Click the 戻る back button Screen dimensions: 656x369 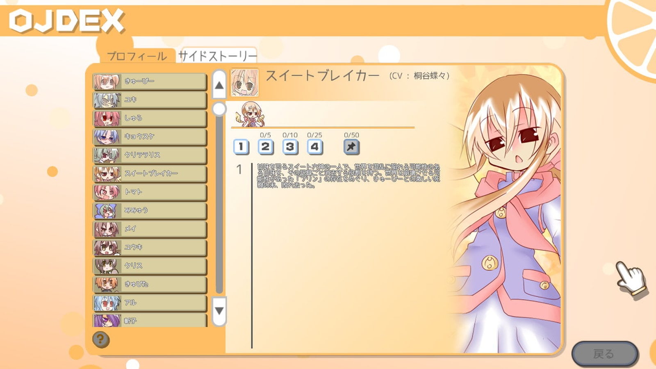[604, 353]
